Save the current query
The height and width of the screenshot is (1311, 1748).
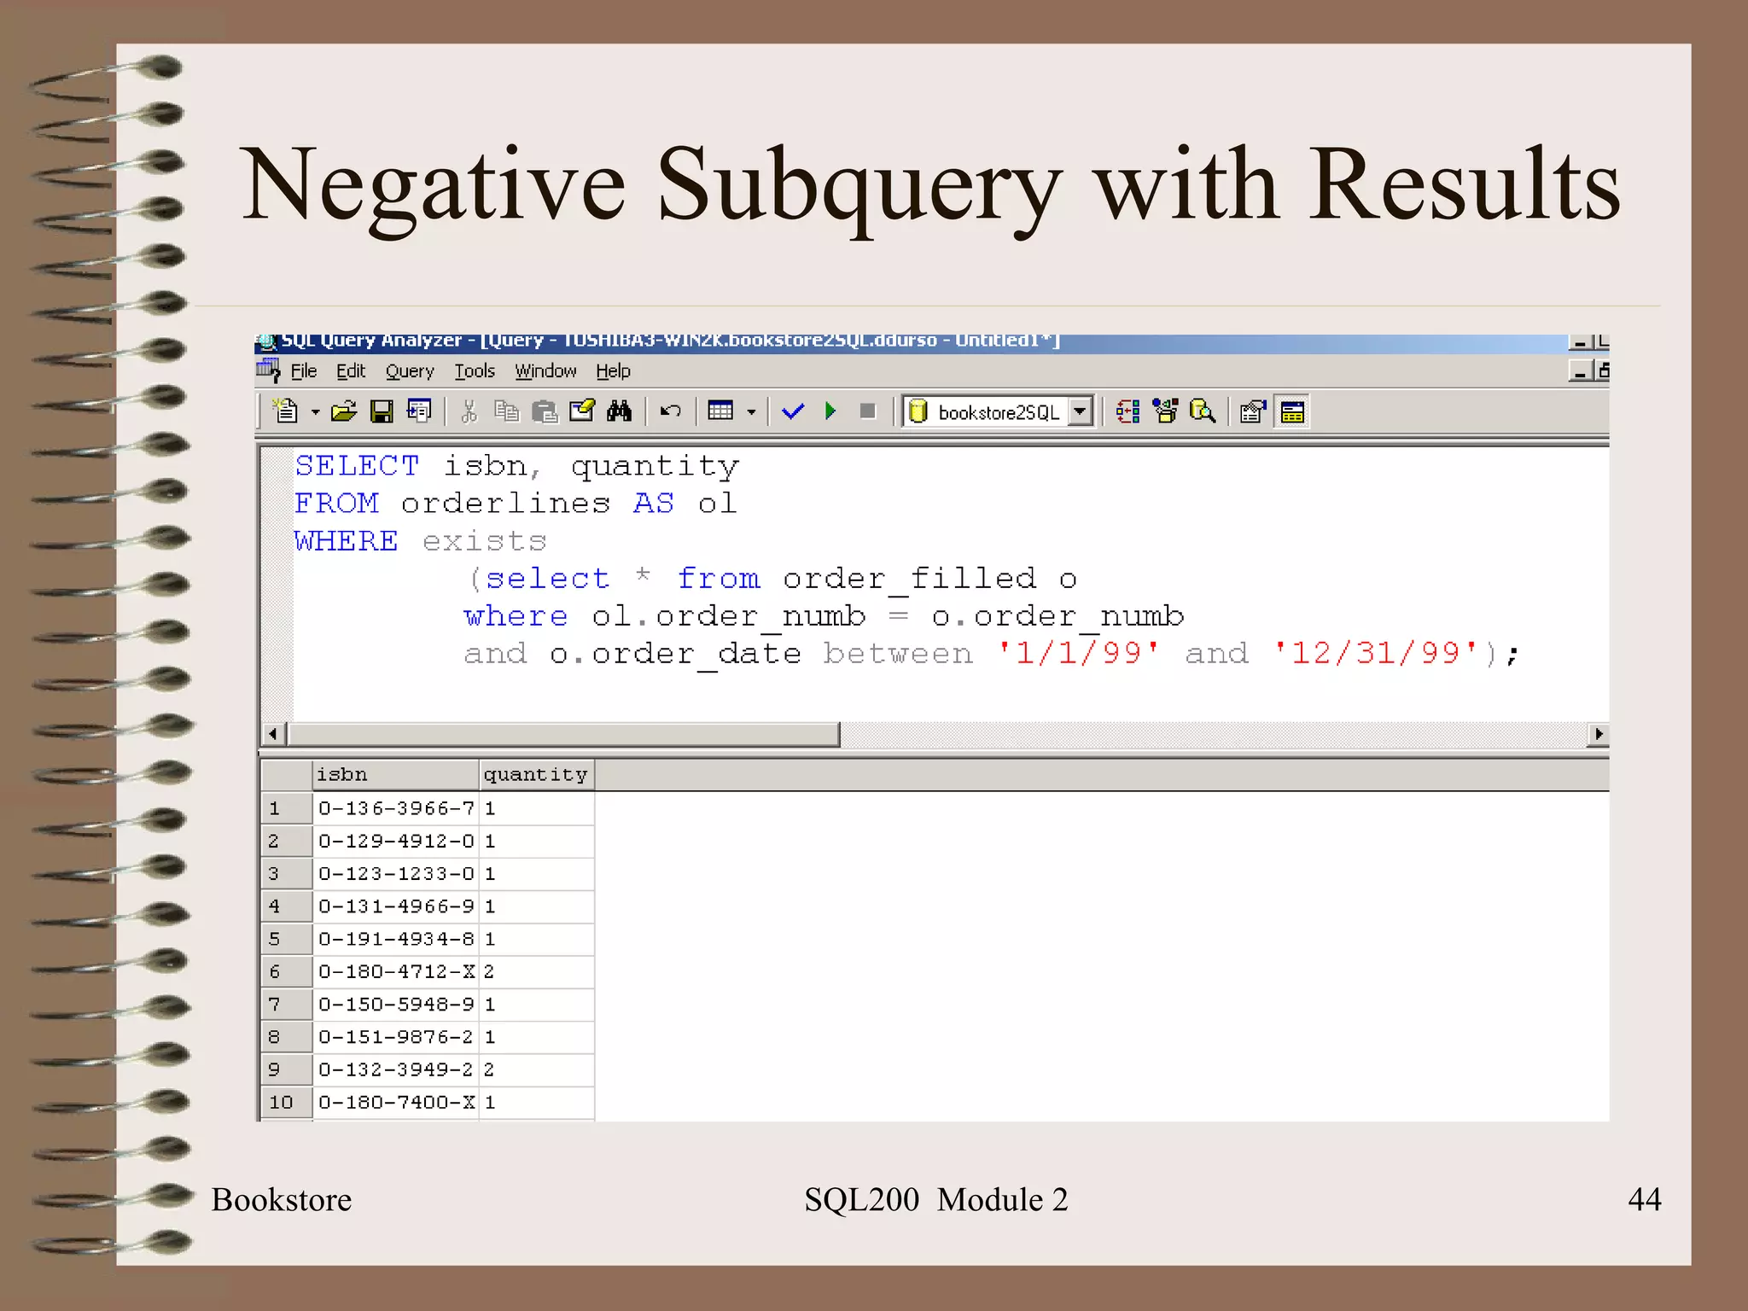(382, 411)
